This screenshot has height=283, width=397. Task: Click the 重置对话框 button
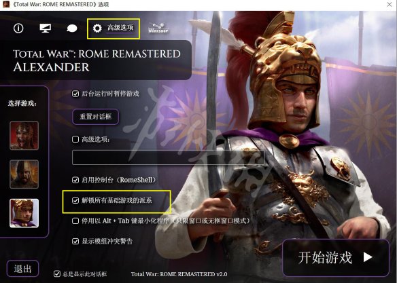coord(95,117)
